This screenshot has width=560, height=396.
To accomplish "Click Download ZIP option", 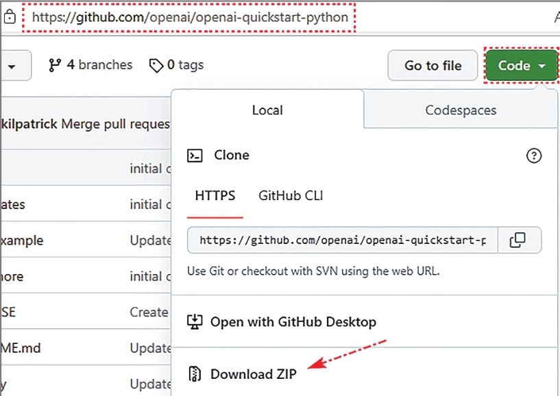I will pos(253,374).
